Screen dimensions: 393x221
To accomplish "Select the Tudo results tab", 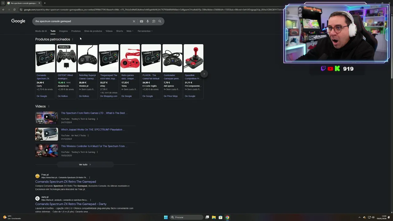I will pos(53,31).
